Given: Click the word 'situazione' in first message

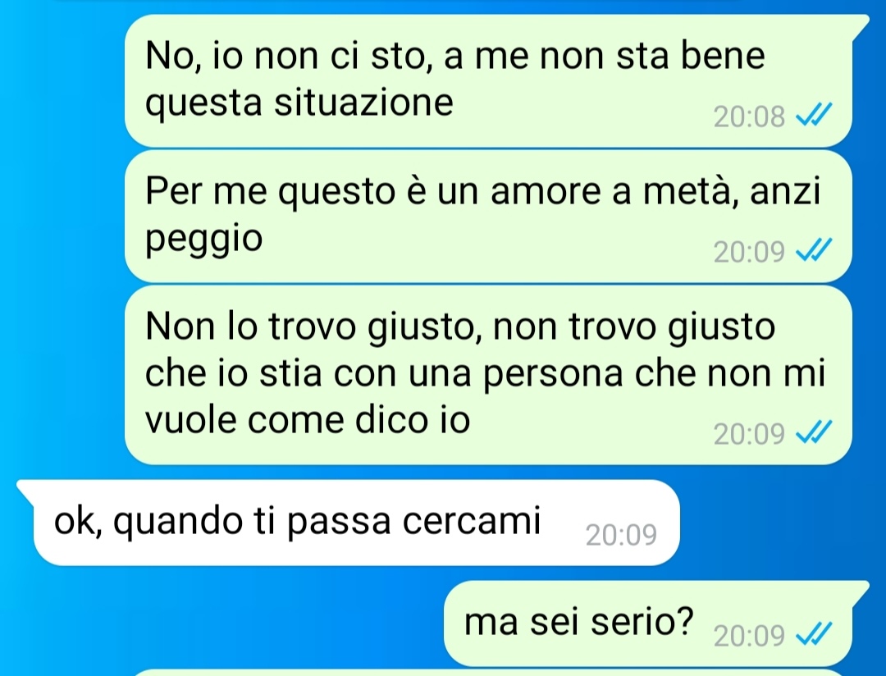Looking at the screenshot, I should tap(364, 103).
